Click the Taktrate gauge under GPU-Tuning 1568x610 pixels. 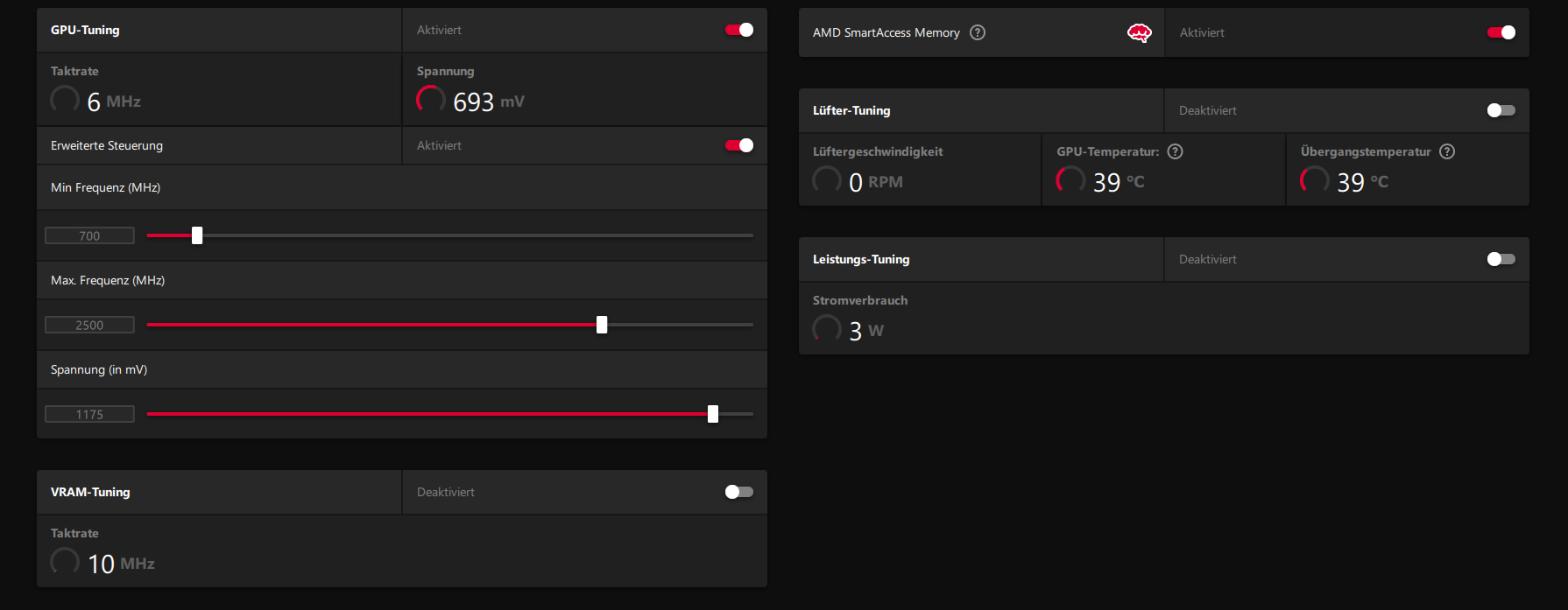[x=65, y=100]
